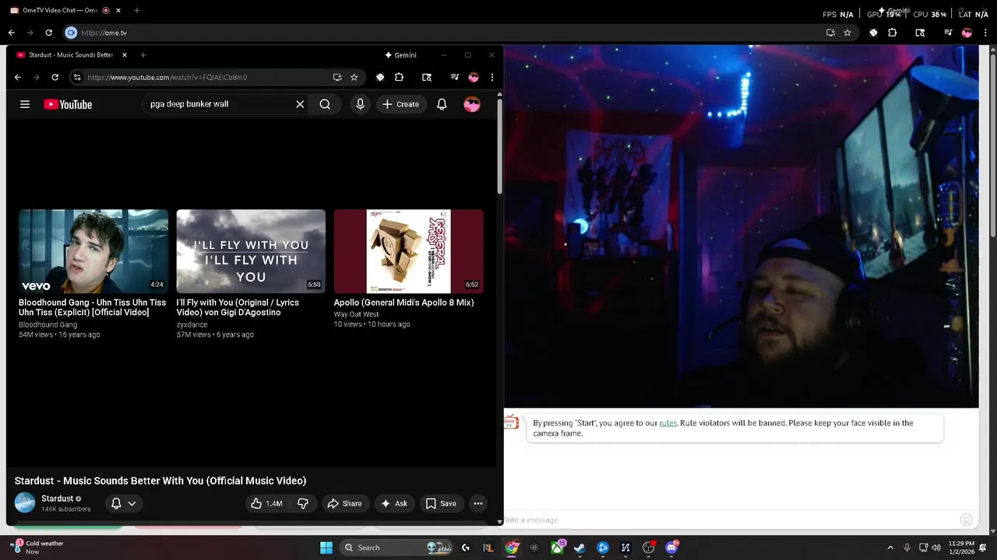The image size is (997, 560).
Task: Open the YouTube hamburger guide menu
Action: (x=25, y=104)
